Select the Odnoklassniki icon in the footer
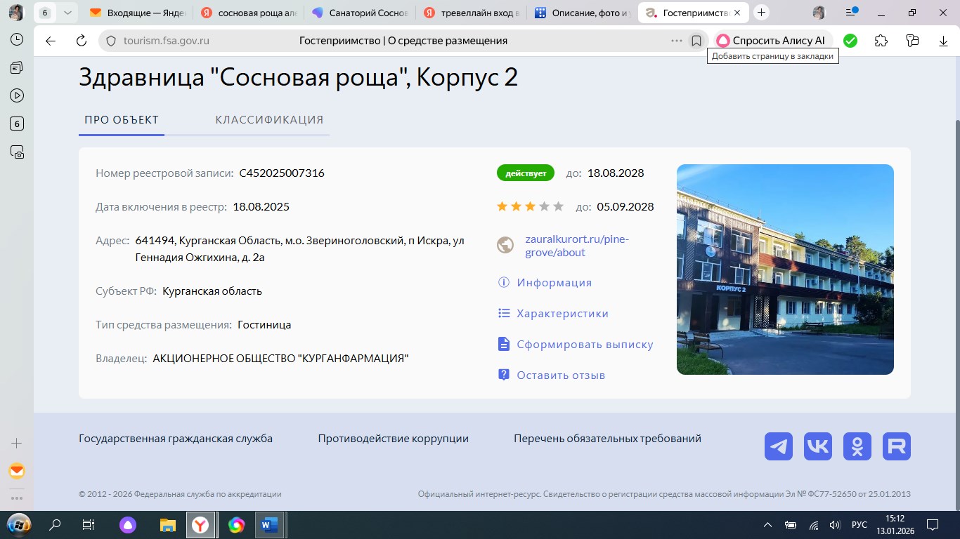Screen dimensions: 960x539 (x=857, y=446)
